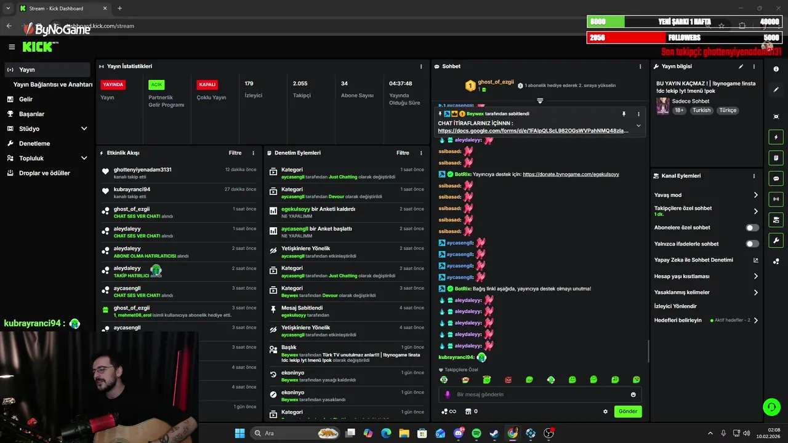Expand the Topluluk sidebar section
788x443 pixels.
pyautogui.click(x=84, y=158)
